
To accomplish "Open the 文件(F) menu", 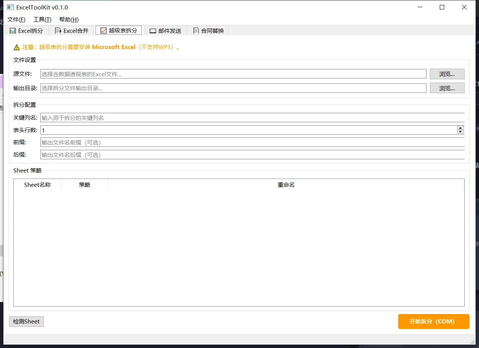I will tap(16, 20).
